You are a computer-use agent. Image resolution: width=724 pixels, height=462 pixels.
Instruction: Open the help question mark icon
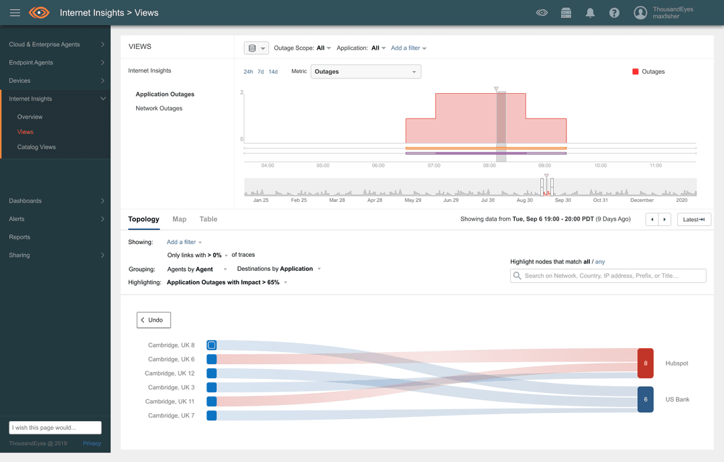614,13
